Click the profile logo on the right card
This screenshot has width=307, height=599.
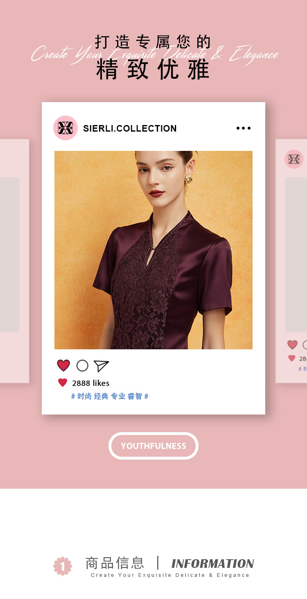coord(294,159)
